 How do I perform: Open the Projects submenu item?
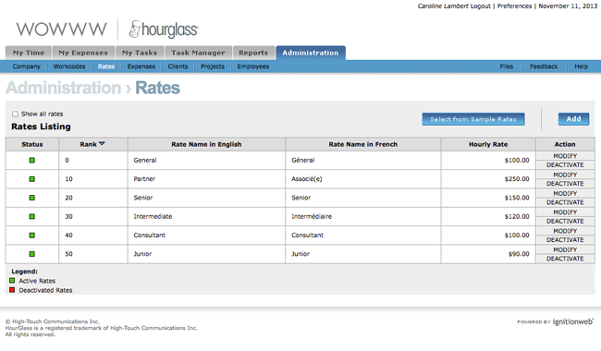(213, 67)
